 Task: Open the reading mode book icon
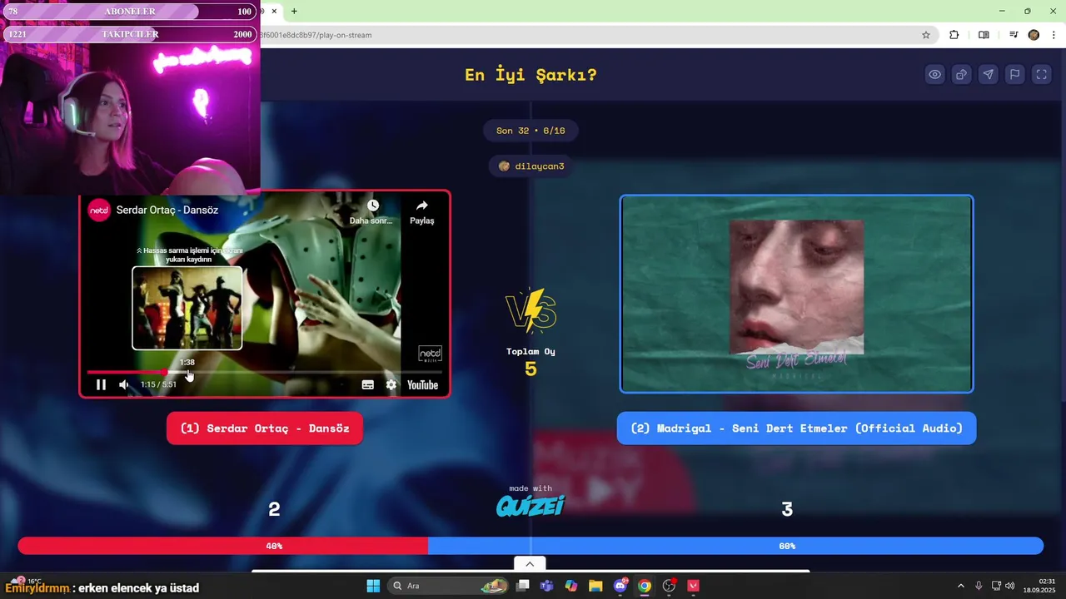click(984, 35)
